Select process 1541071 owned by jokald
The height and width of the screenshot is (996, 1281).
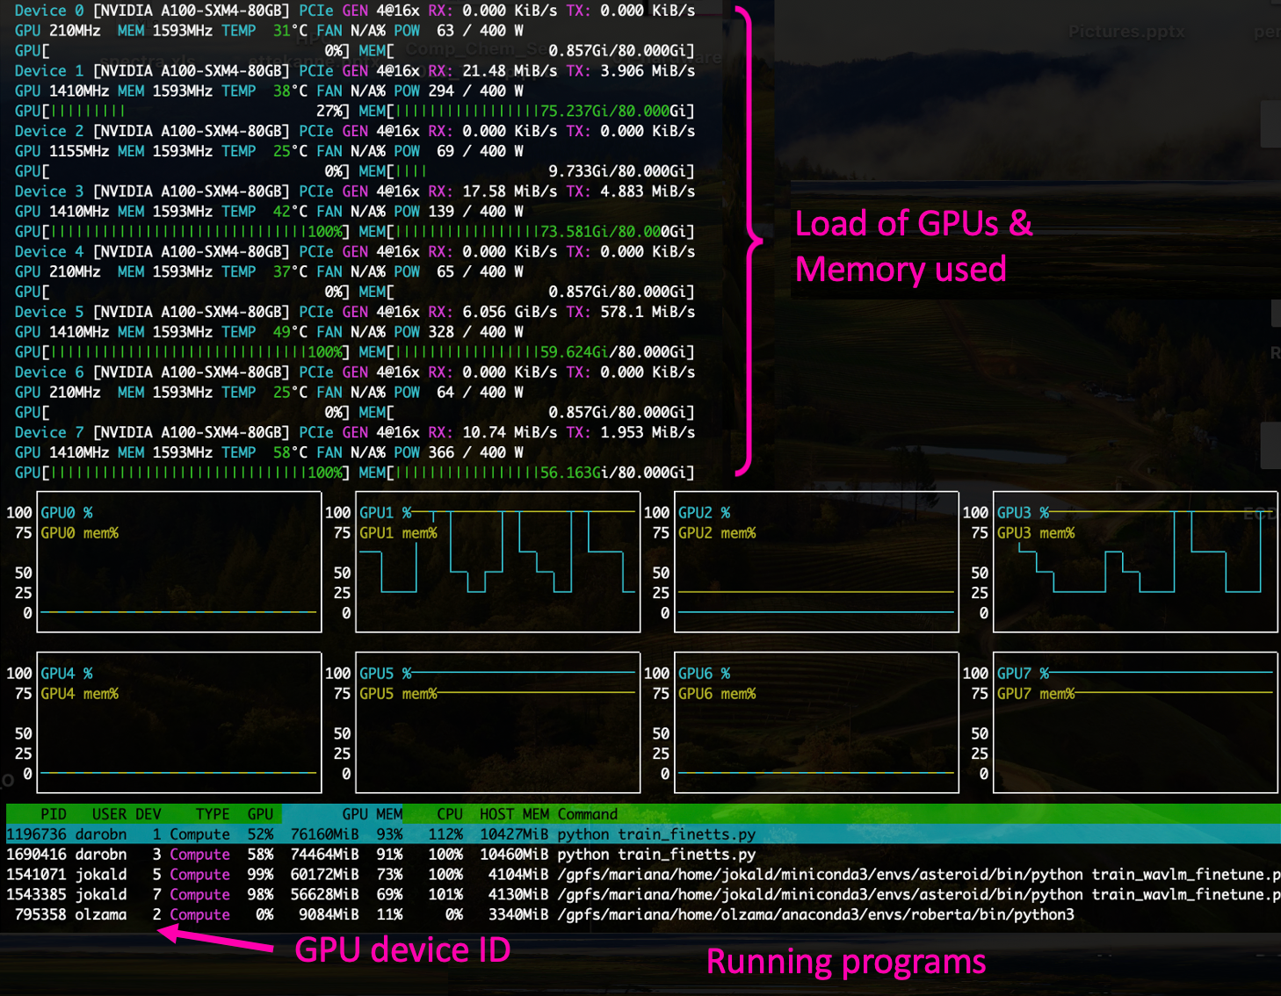point(643,875)
